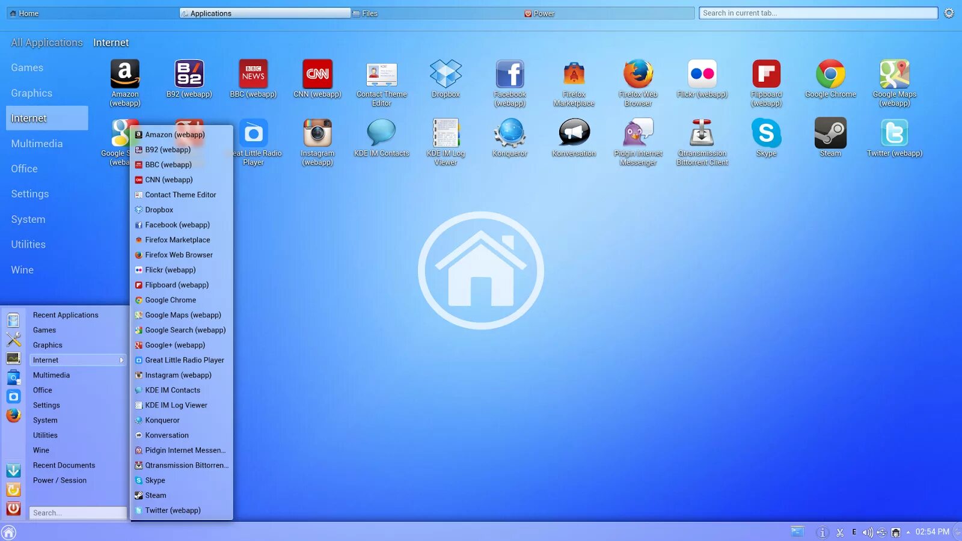Launch Amazon webapp from the large icon grid
The height and width of the screenshot is (541, 962).
[x=125, y=74]
